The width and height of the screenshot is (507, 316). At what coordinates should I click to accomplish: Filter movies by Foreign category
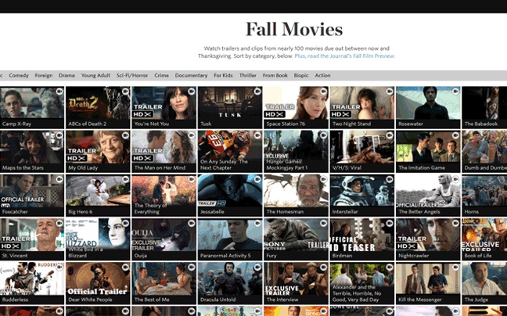tap(44, 75)
